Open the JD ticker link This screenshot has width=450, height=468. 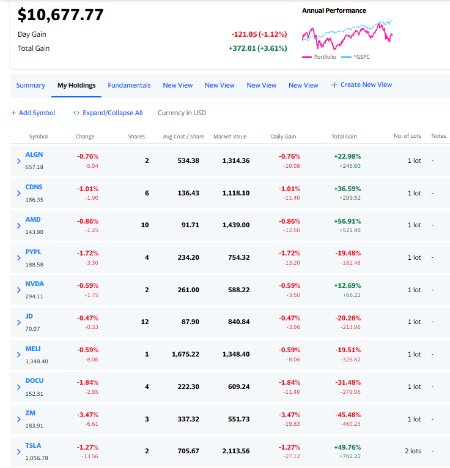pyautogui.click(x=29, y=316)
